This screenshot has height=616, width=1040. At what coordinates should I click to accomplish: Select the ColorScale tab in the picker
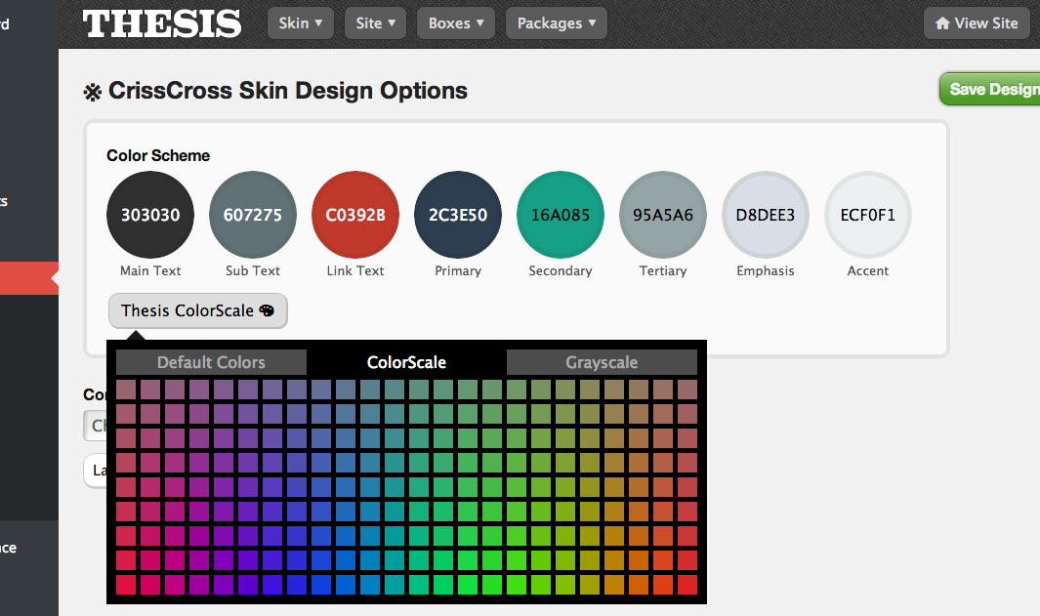(x=406, y=362)
